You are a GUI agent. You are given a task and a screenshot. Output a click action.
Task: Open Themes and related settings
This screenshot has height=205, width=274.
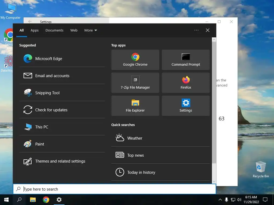coord(62,161)
